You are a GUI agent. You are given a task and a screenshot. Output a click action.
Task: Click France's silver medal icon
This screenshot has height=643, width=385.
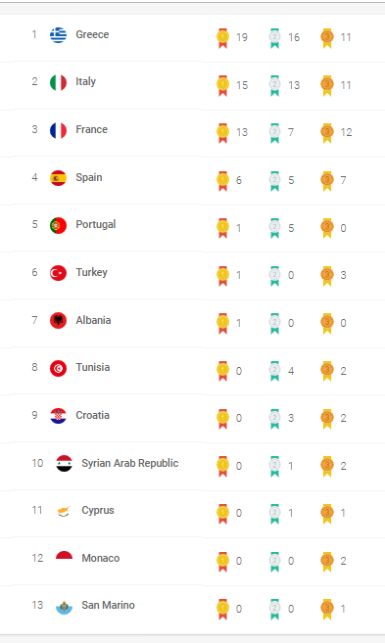click(274, 133)
